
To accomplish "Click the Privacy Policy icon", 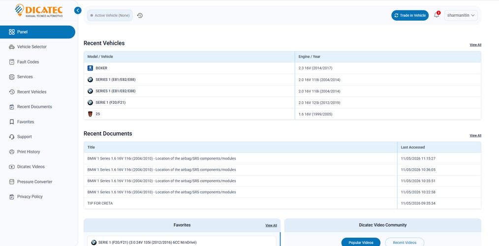I will pyautogui.click(x=12, y=197).
